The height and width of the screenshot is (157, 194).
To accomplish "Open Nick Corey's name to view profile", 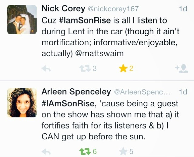I will pos(63,9).
